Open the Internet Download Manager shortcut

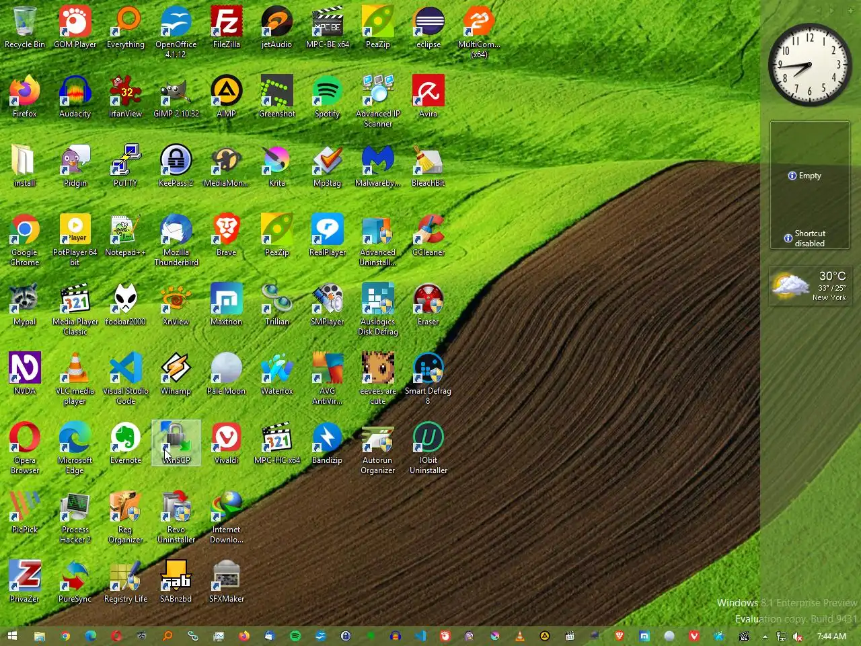[x=227, y=517]
